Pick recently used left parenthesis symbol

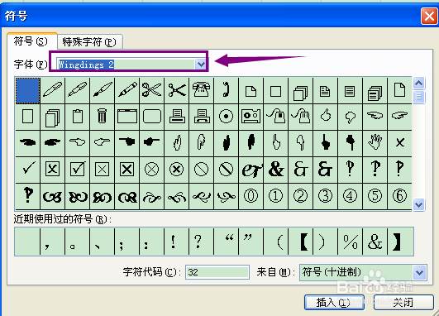pos(276,242)
